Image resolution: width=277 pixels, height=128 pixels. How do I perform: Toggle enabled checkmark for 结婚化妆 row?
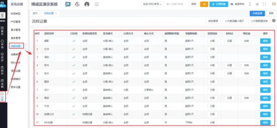[x=73, y=114]
